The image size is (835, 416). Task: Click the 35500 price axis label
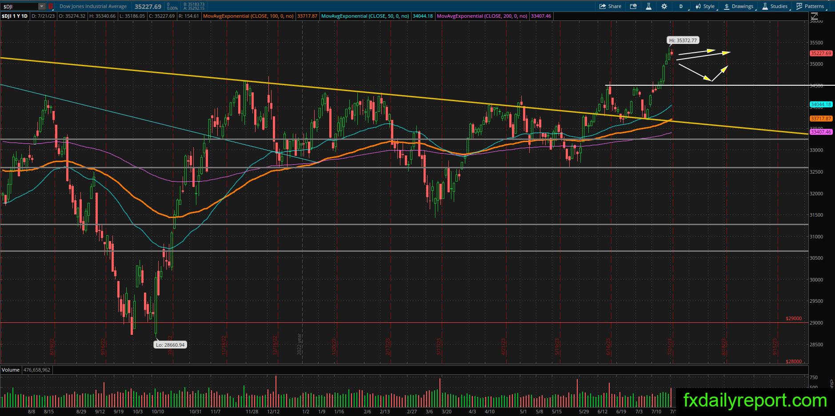pyautogui.click(x=817, y=43)
